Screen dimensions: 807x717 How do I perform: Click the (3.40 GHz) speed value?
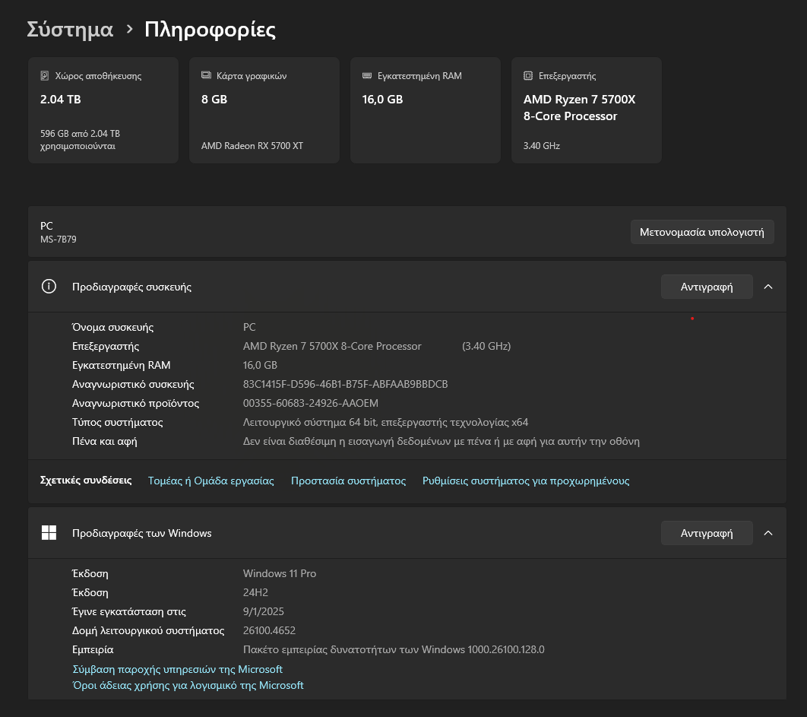486,346
